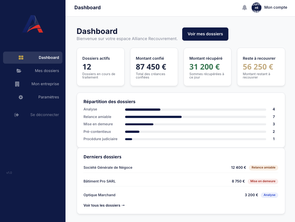This screenshot has height=222, width=295.
Task: Click the Procédure judiciaire progress bar
Action: [x=195, y=139]
